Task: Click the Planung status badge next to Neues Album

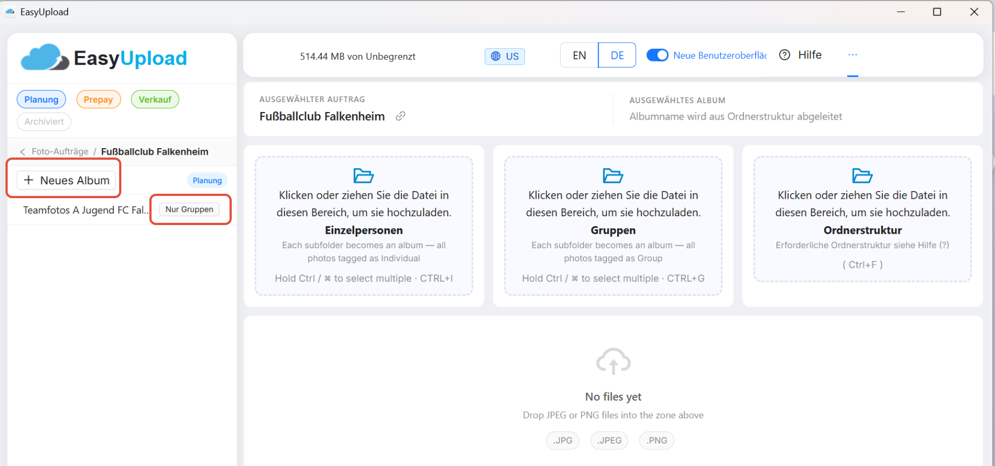Action: click(x=207, y=180)
